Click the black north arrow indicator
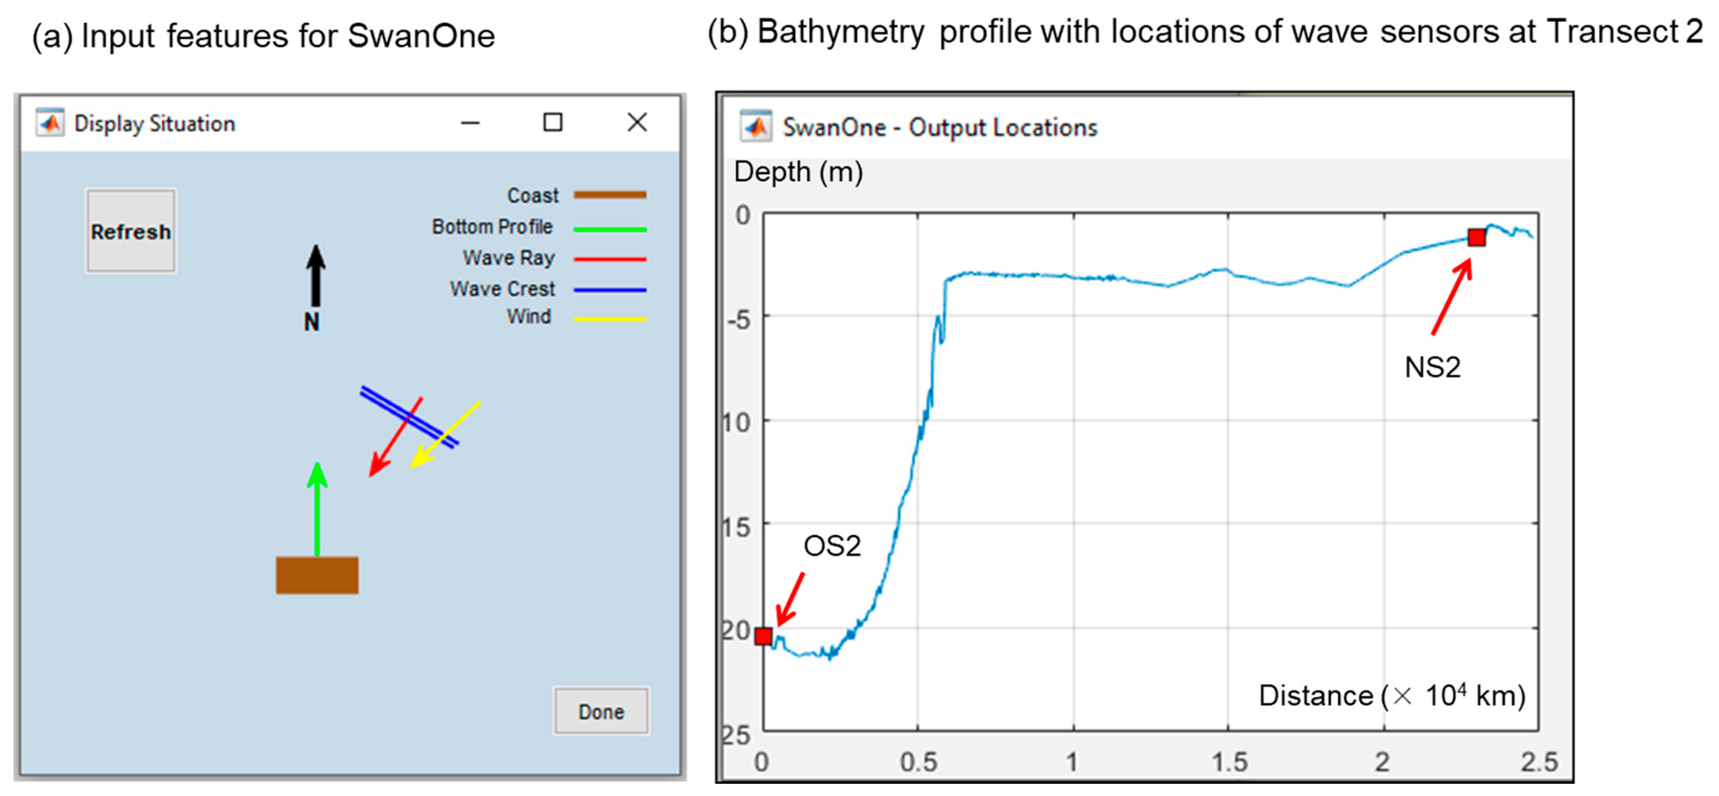Image resolution: width=1719 pixels, height=796 pixels. (x=315, y=276)
